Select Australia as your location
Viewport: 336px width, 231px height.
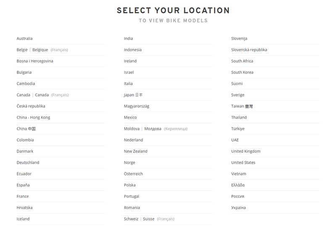24,39
